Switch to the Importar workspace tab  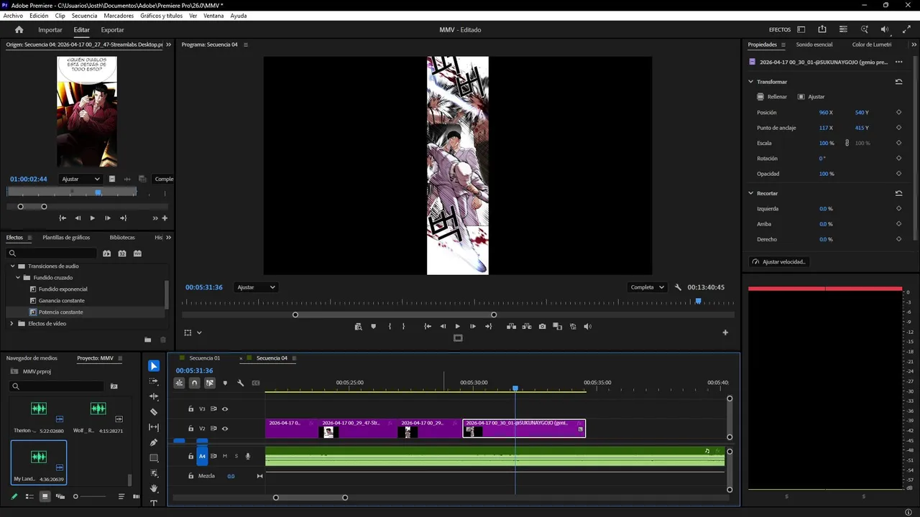[x=50, y=30]
